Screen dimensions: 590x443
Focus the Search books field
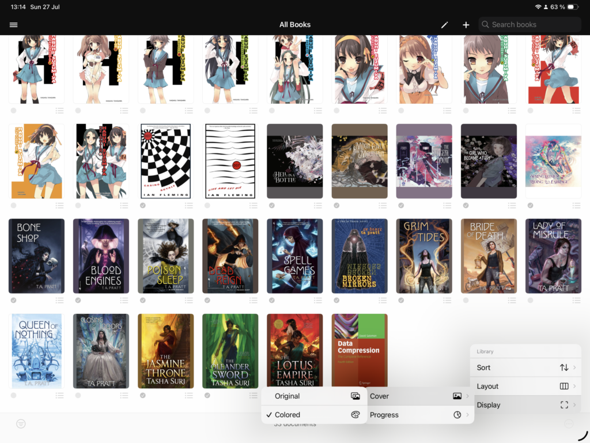pyautogui.click(x=530, y=24)
